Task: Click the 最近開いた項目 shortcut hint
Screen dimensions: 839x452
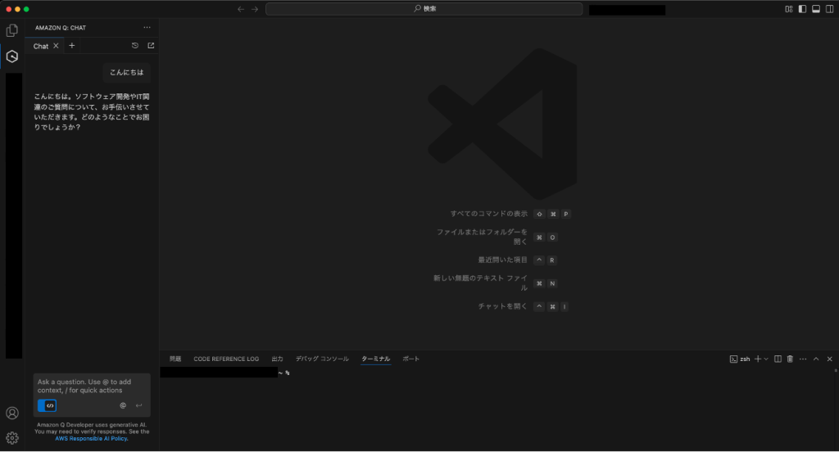Action: point(502,260)
